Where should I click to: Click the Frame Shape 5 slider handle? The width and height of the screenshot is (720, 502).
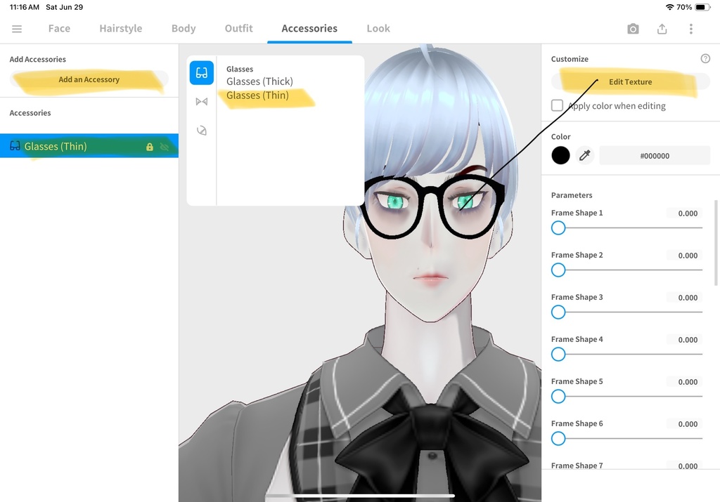click(558, 397)
